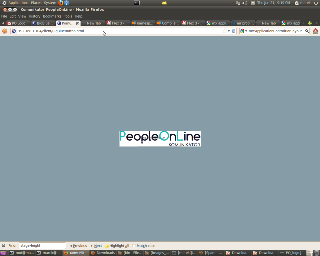Toggle the Match case checkbox

pyautogui.click(x=134, y=246)
